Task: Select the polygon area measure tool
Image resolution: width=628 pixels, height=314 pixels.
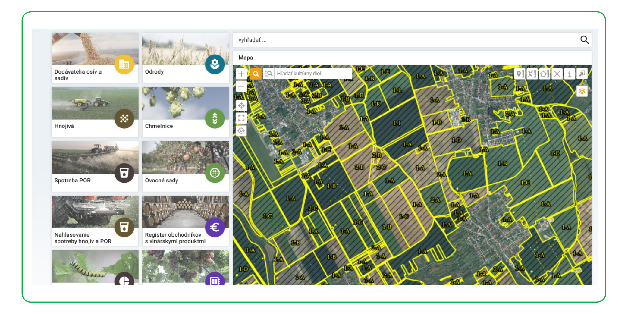Action: tap(544, 74)
